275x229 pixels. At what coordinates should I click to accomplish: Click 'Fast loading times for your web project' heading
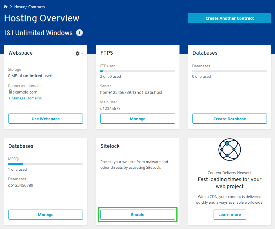pos(230,183)
